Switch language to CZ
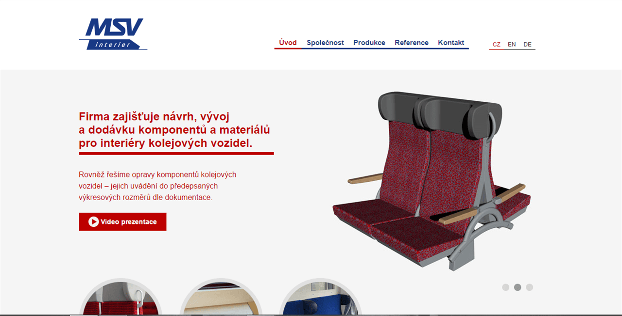 (497, 44)
